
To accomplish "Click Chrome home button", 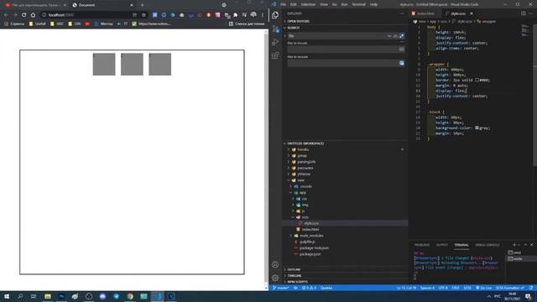I will tap(33, 15).
